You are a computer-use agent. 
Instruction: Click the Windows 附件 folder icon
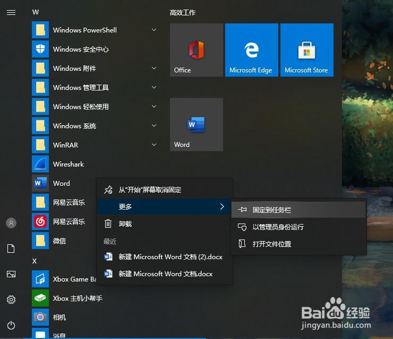tap(40, 68)
